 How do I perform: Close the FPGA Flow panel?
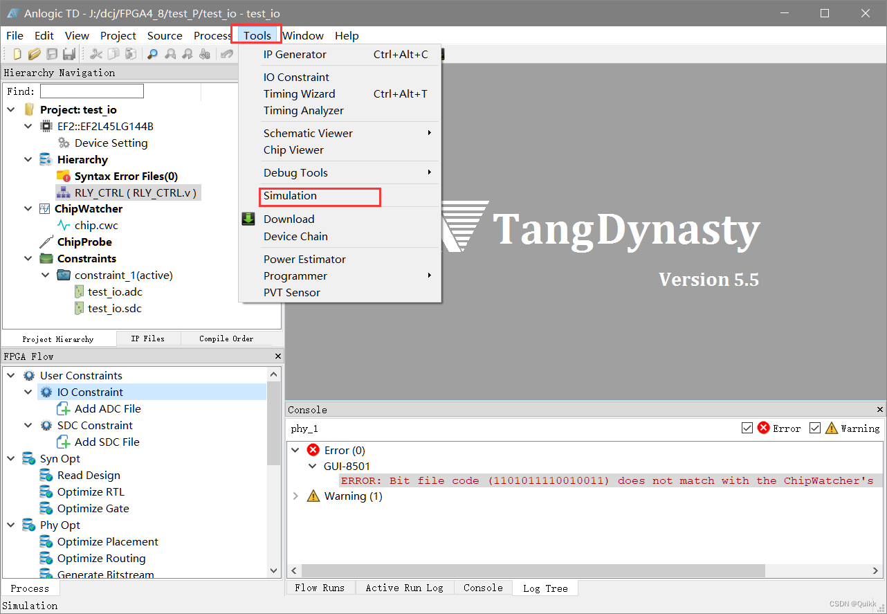click(278, 356)
